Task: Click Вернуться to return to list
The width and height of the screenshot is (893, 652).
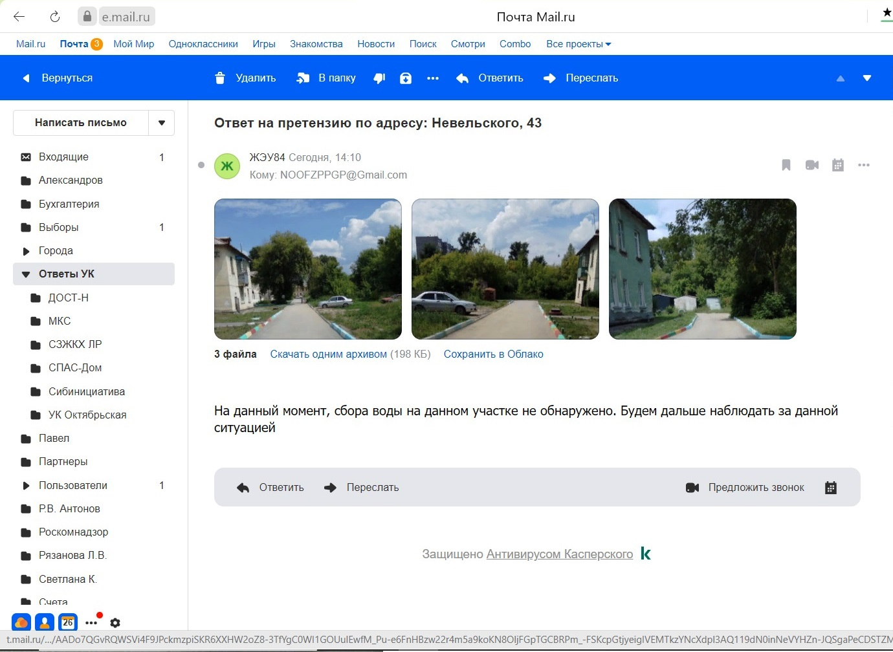Action: point(58,78)
